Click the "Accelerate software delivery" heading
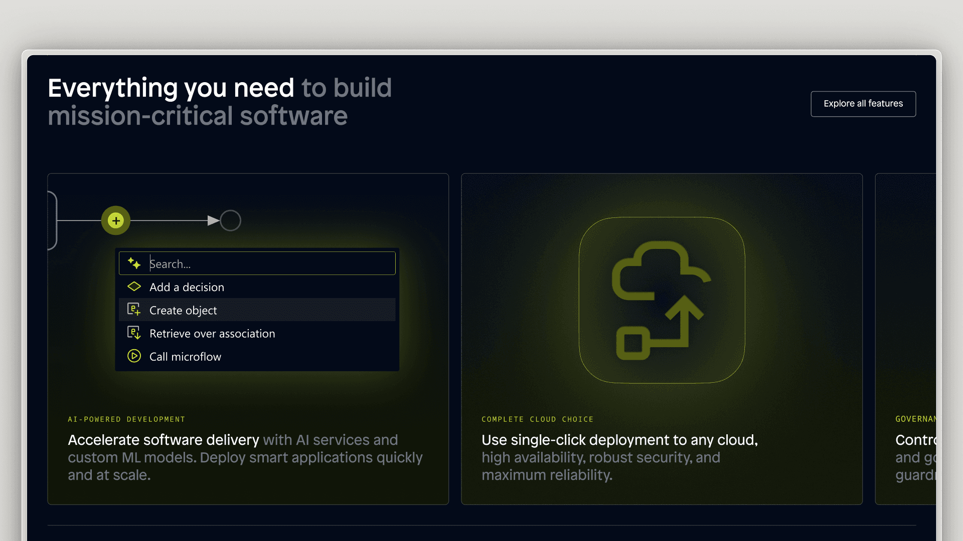Image resolution: width=963 pixels, height=541 pixels. (164, 440)
